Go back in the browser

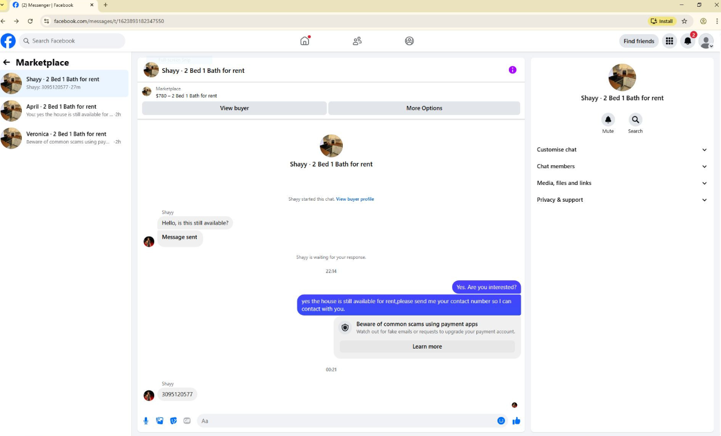pyautogui.click(x=3, y=21)
